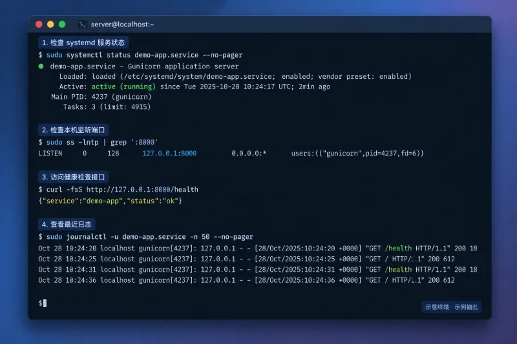
Task: Click the 'sudo ss -lntp | grep' command line
Action: coord(98,142)
